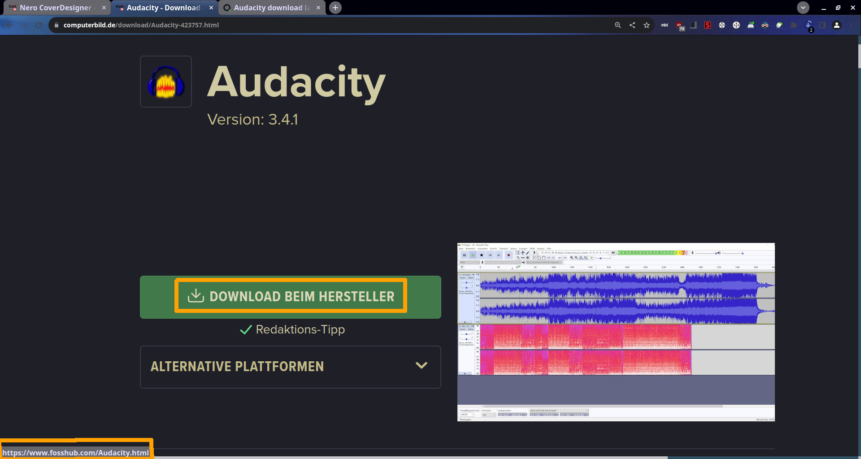Screen dimensions: 861x459
Task: Open the computer mouse extension icon
Action: (779, 25)
